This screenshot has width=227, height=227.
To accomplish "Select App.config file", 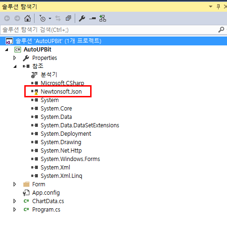I will click(46, 193).
